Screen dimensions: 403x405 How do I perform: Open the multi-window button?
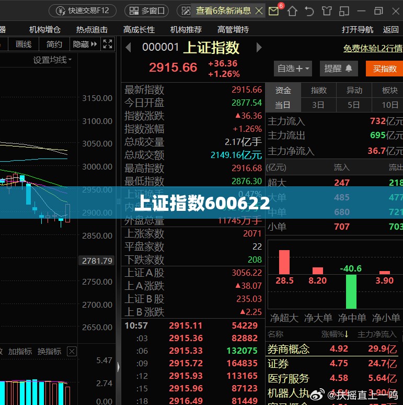[x=146, y=11]
